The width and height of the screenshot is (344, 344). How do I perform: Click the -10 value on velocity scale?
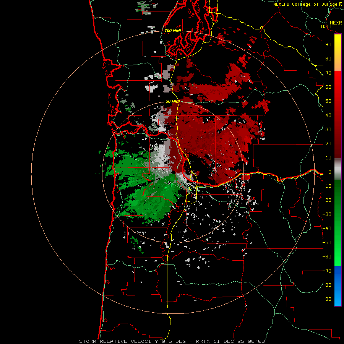click(327, 186)
